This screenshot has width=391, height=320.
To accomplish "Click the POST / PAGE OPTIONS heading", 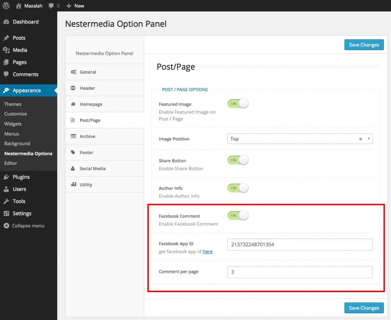I will coord(185,89).
